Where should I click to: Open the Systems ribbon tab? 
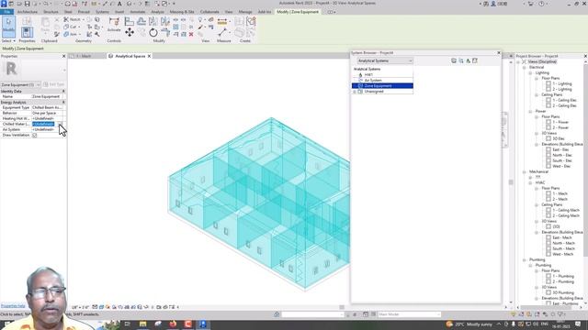102,12
